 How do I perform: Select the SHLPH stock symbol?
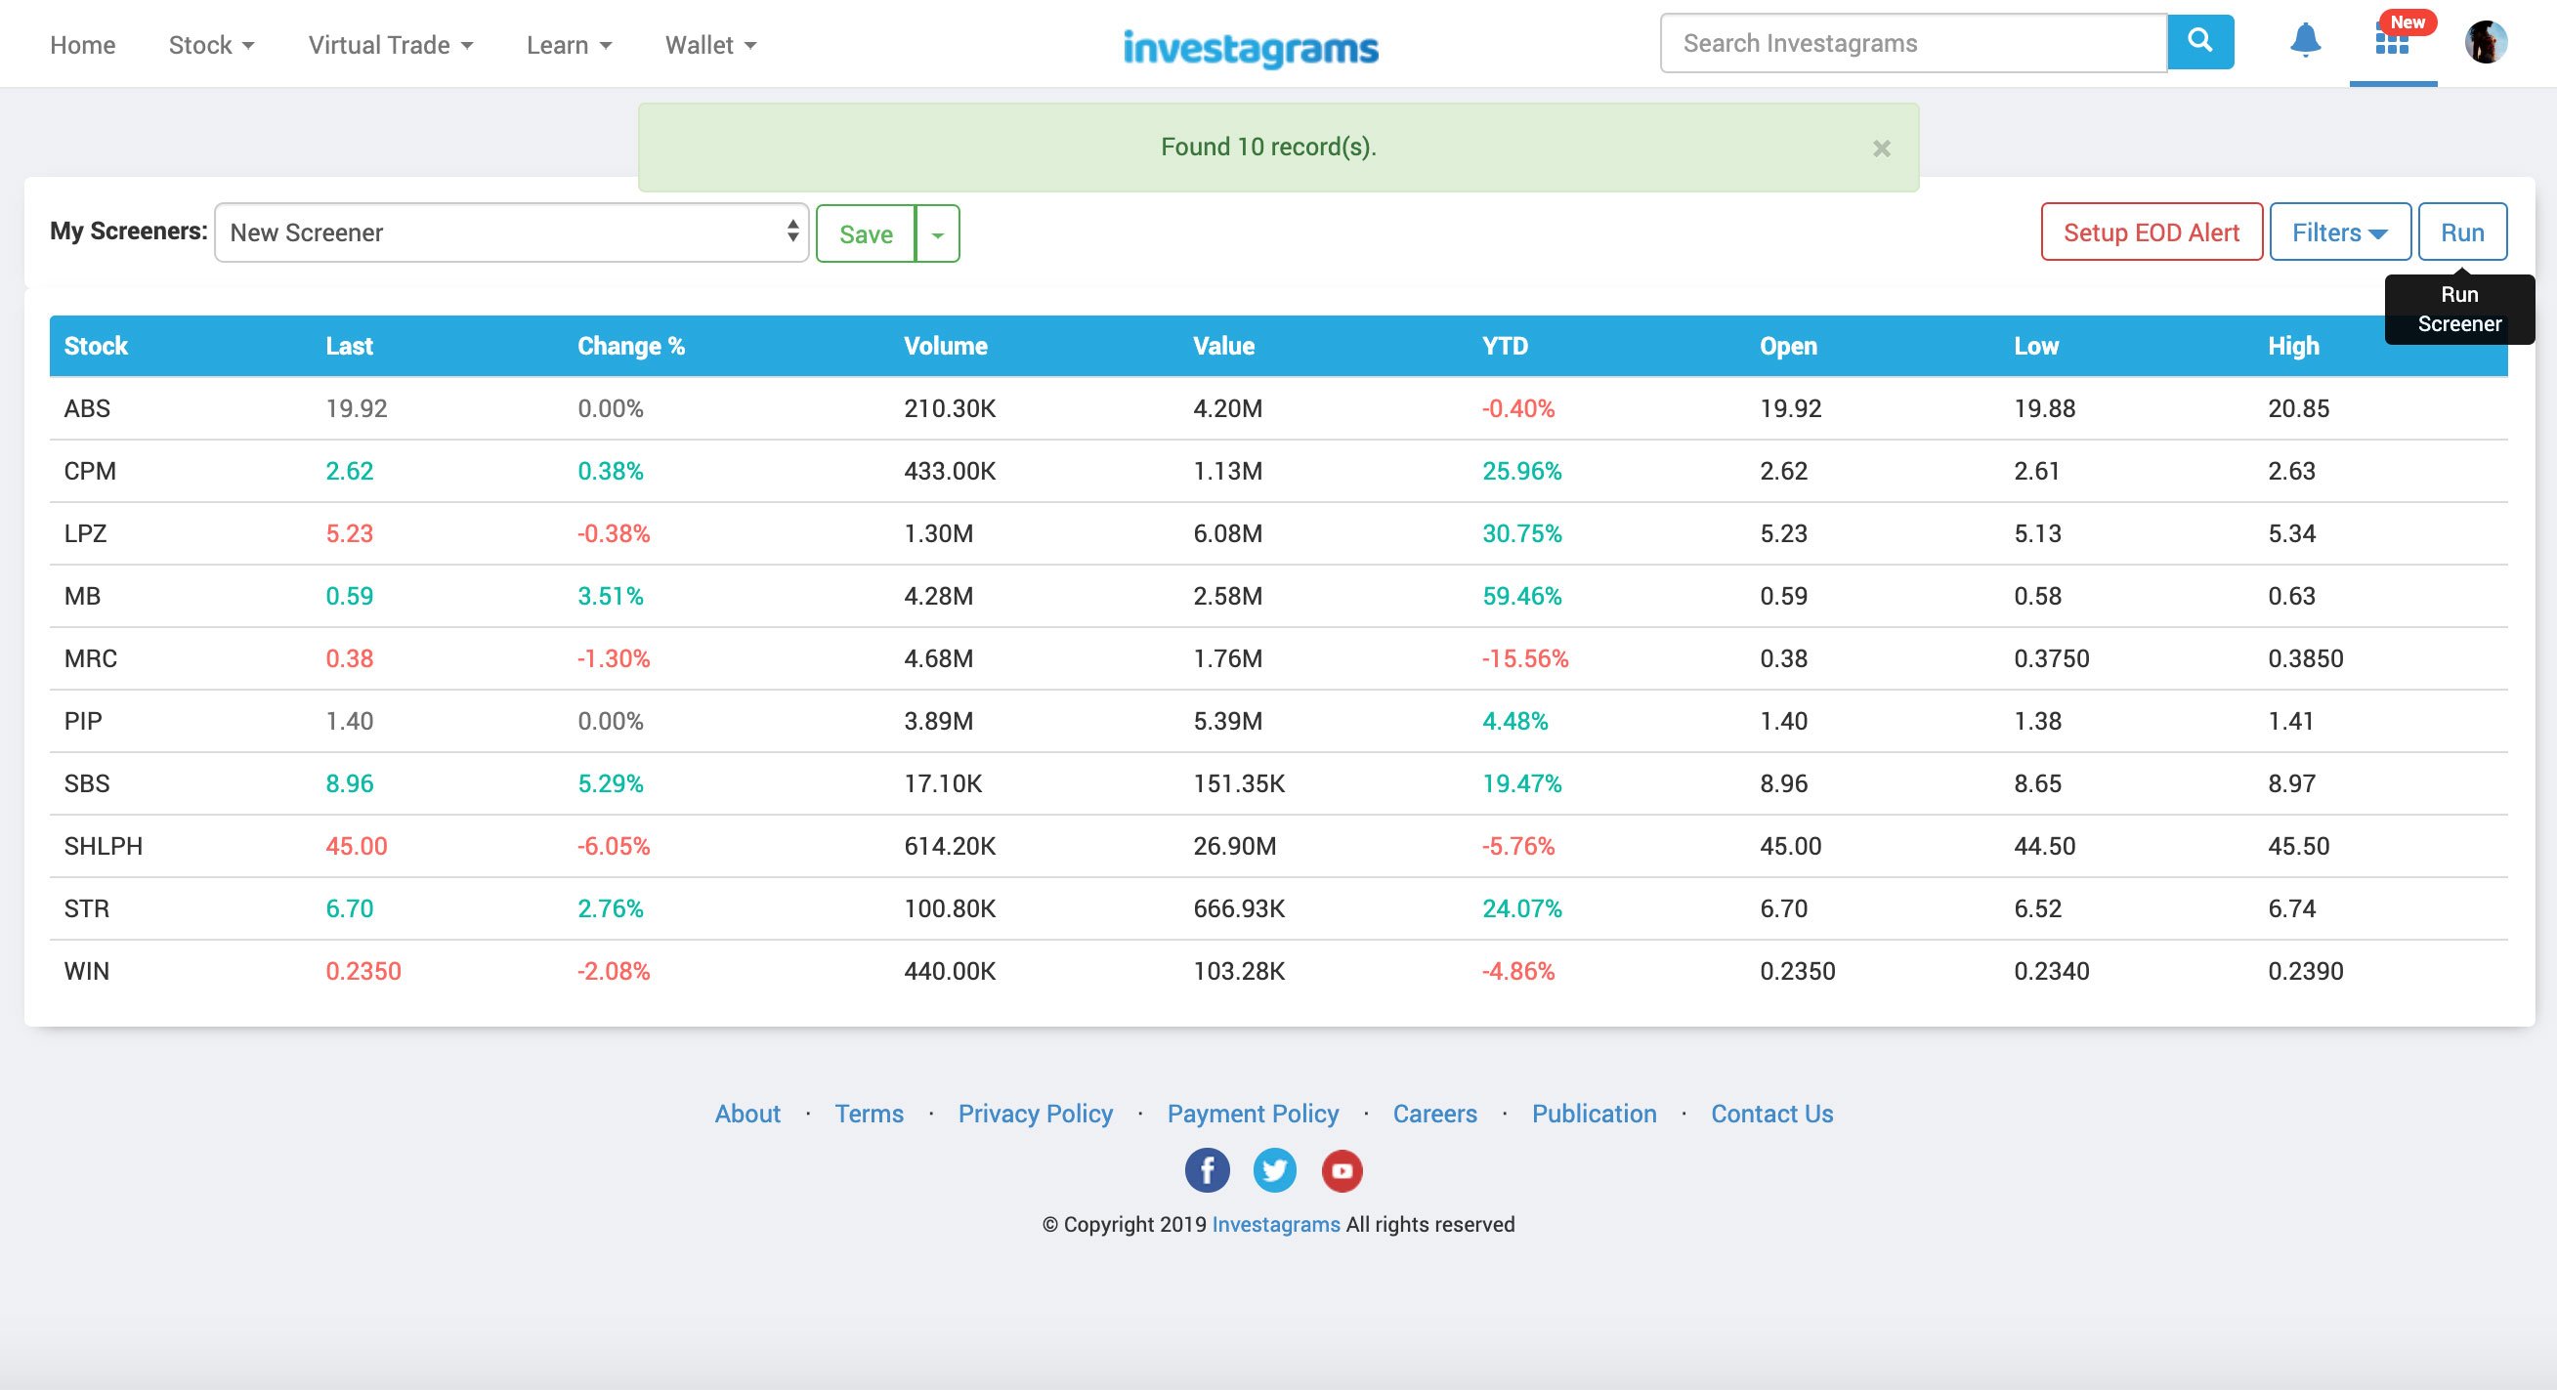coord(104,846)
